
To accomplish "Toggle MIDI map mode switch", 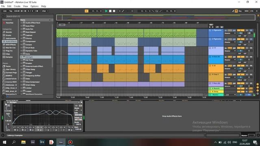I will tap(247, 11).
